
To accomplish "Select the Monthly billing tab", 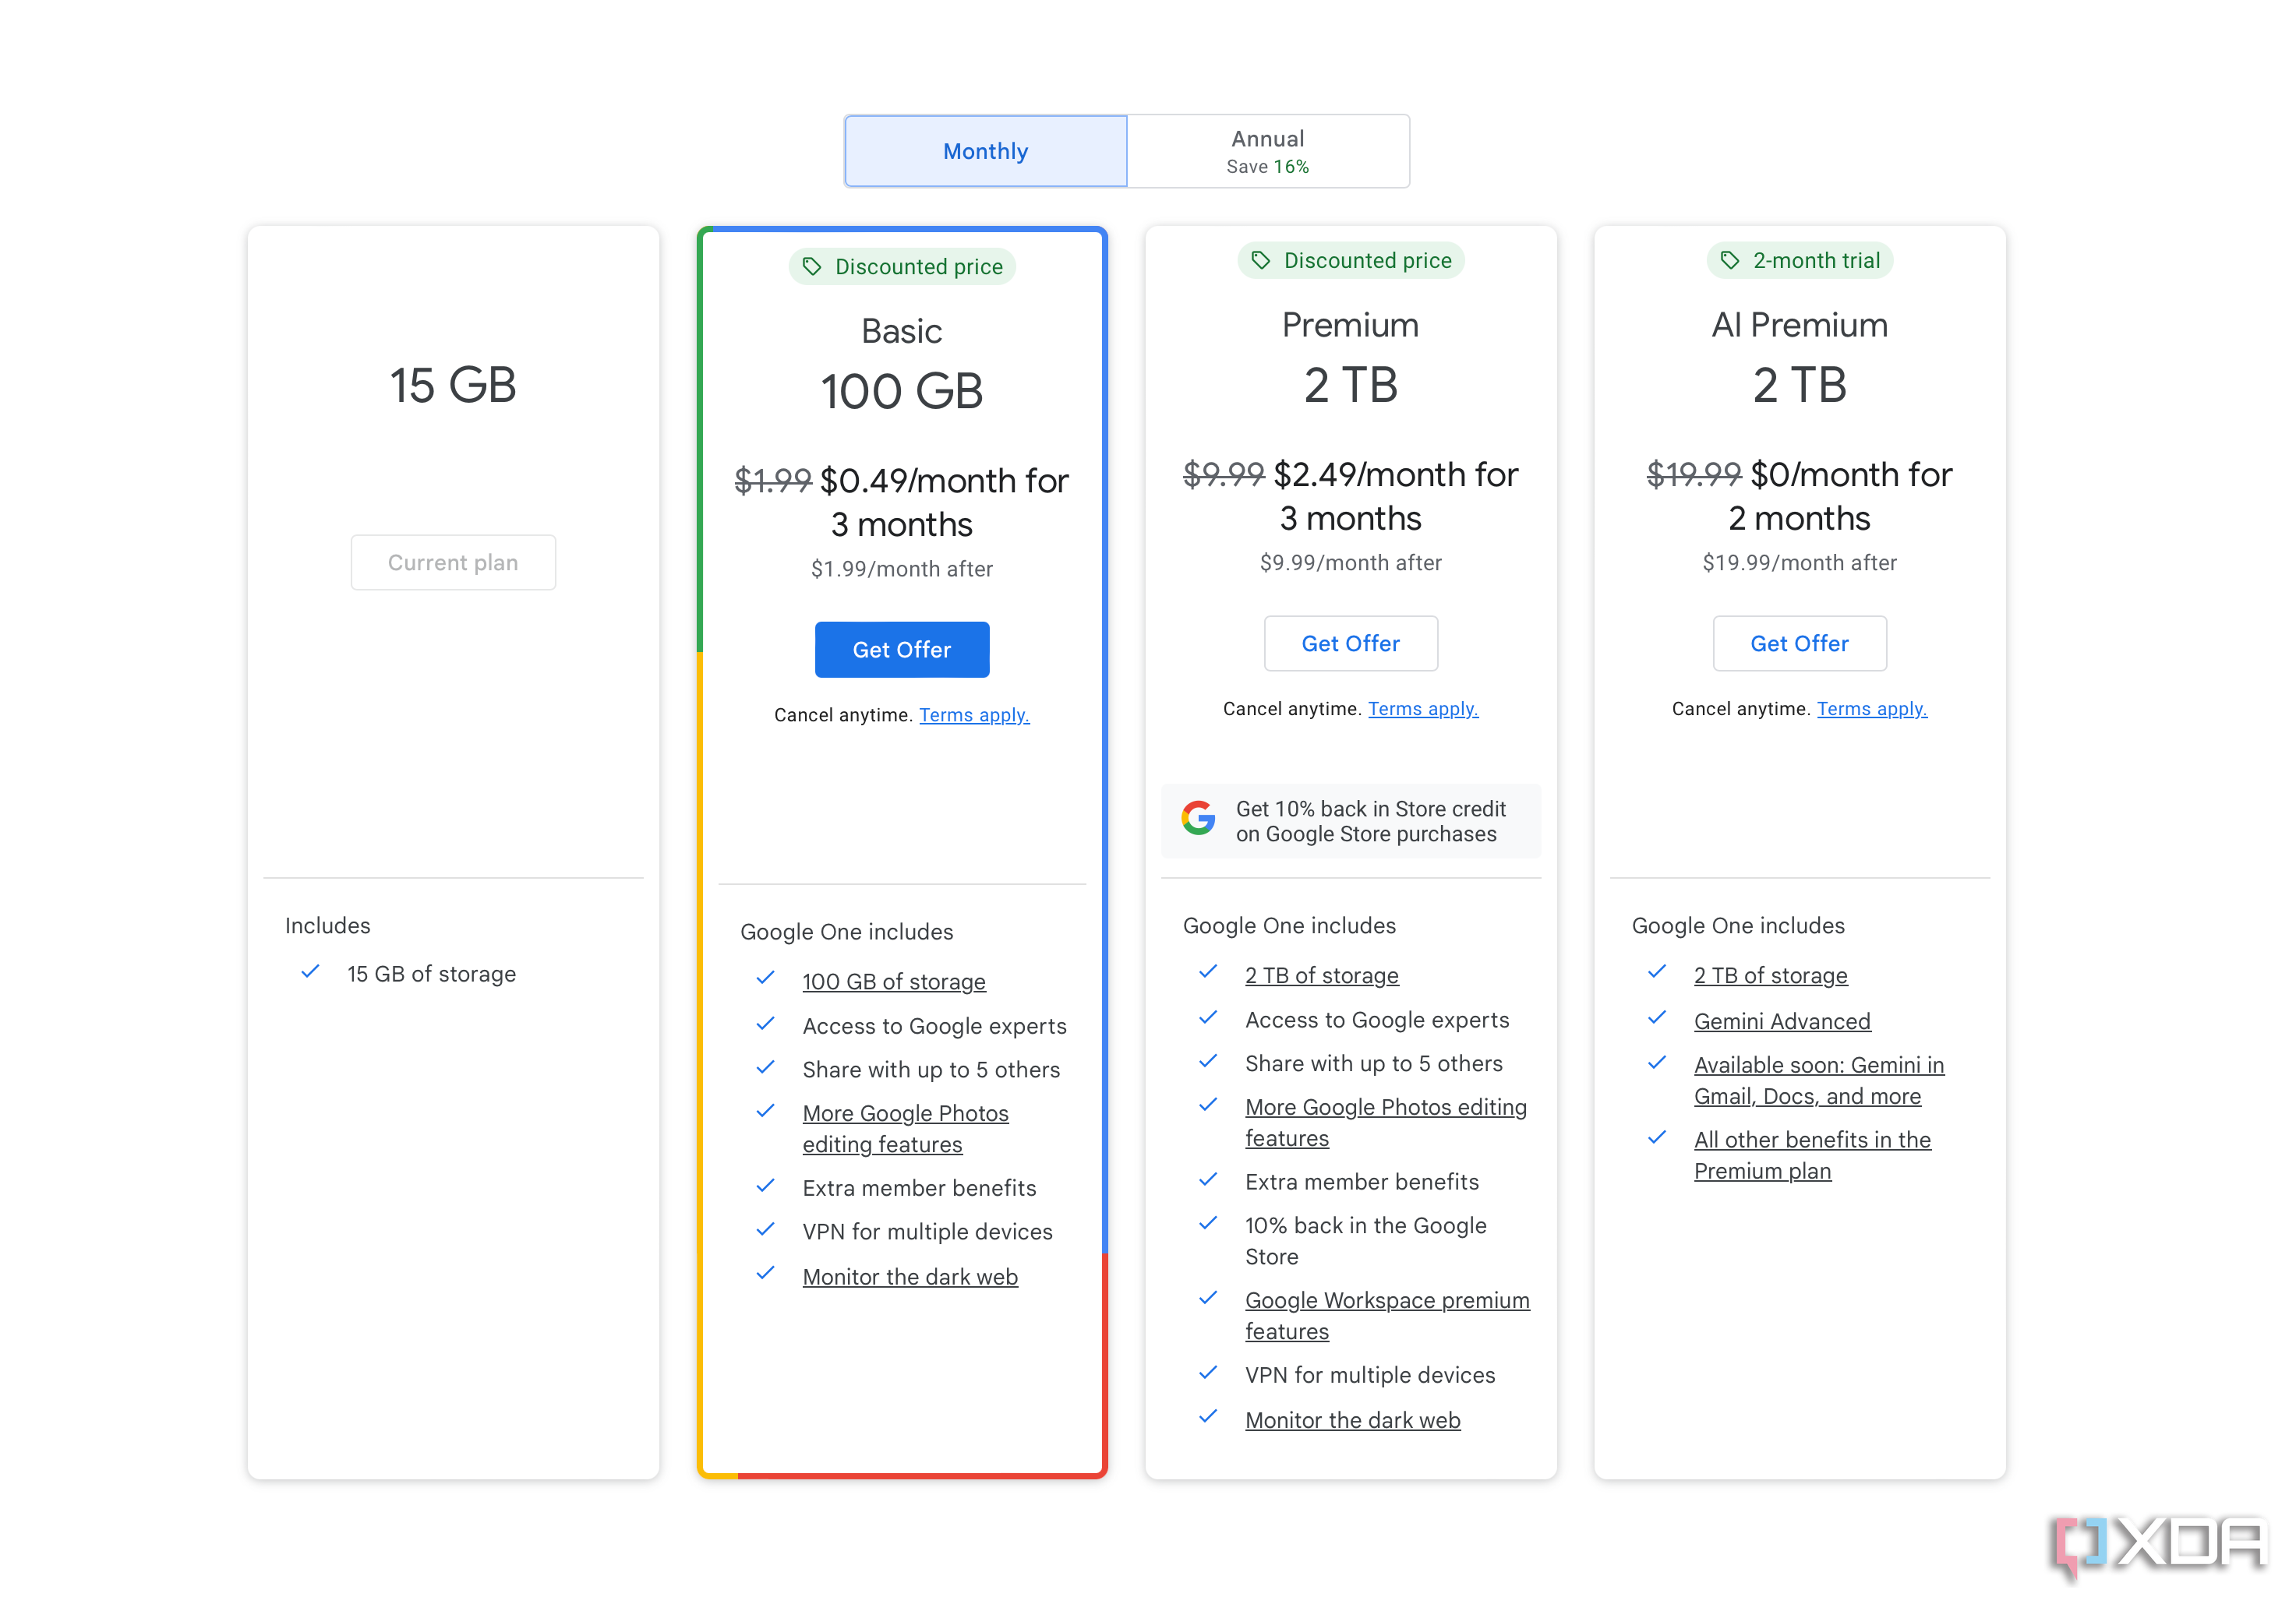I will click(x=985, y=151).
